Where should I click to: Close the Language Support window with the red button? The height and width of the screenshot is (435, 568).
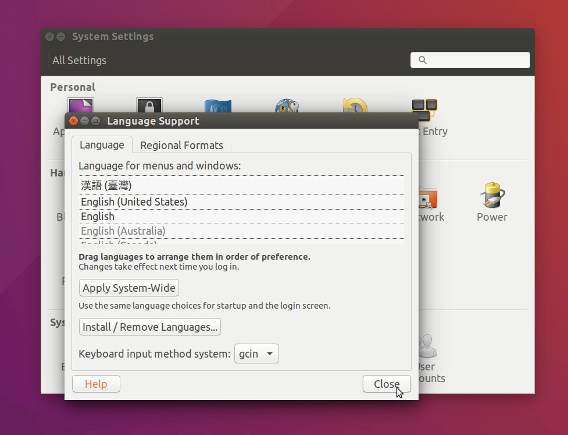point(73,121)
